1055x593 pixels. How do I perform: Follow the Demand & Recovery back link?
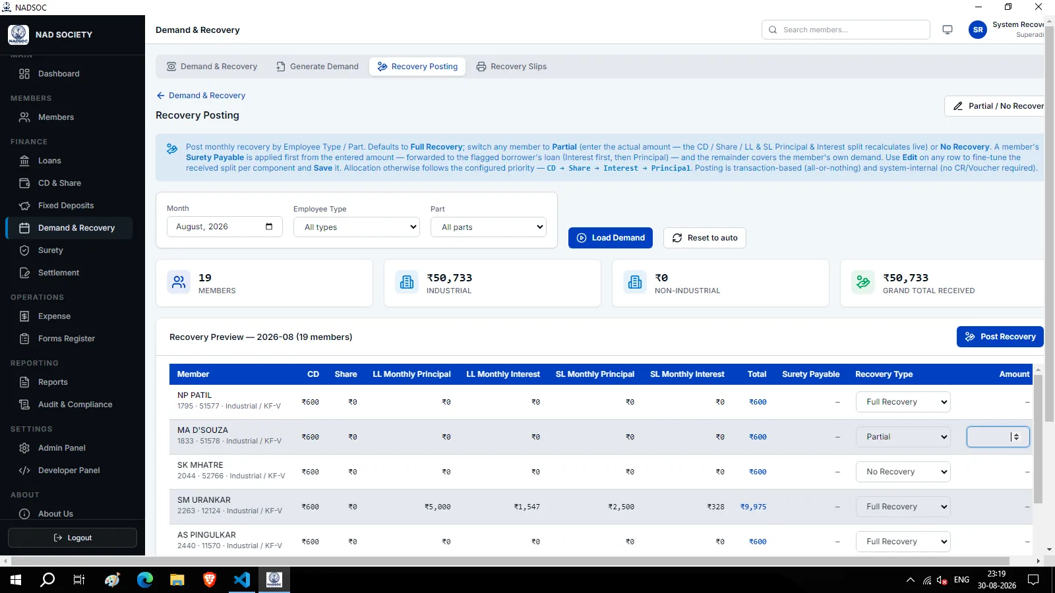[x=200, y=96]
